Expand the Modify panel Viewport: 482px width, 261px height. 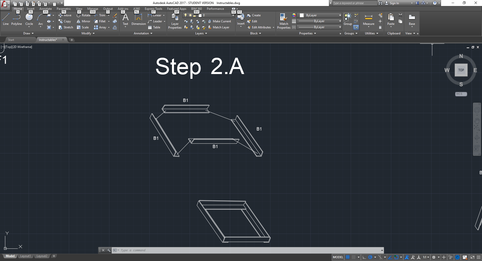point(88,33)
